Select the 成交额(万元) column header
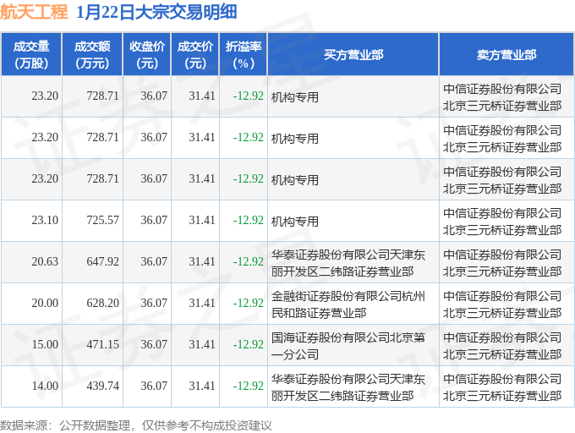This screenshot has width=575, height=433. 92,55
